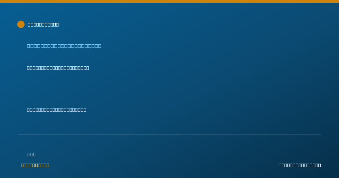
Task: Select the pale gray description line
Action: click(56, 110)
